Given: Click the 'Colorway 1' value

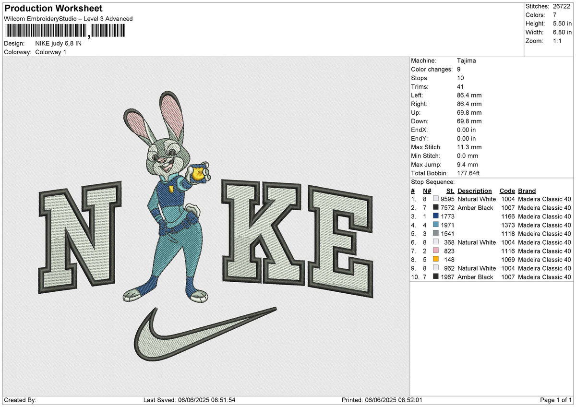Looking at the screenshot, I should pyautogui.click(x=51, y=52).
